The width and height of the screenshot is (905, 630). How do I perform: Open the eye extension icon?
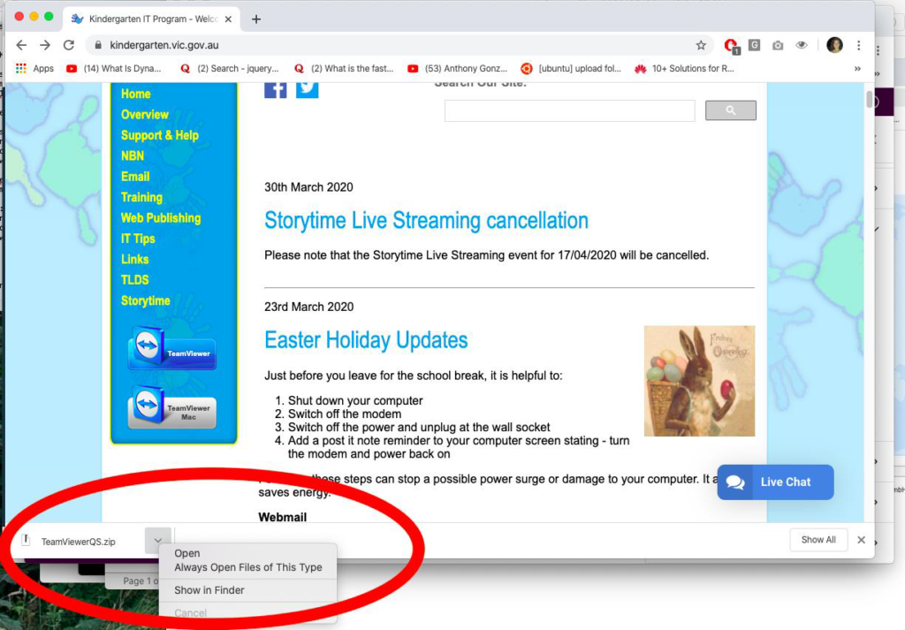[x=802, y=45]
